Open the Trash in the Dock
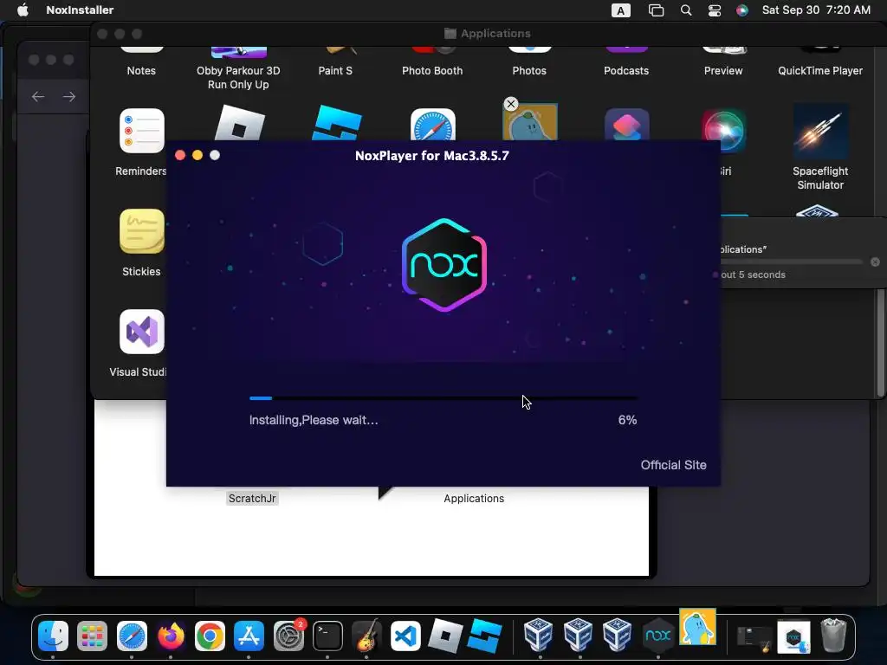 833,636
